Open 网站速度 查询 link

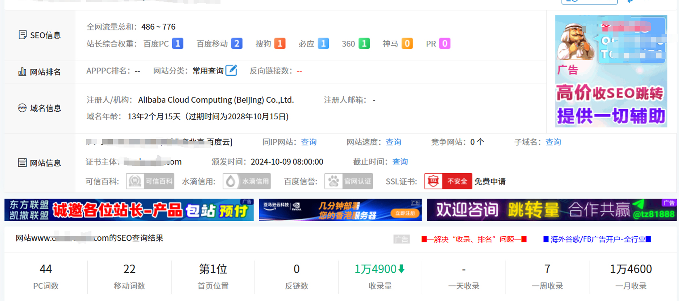point(393,142)
